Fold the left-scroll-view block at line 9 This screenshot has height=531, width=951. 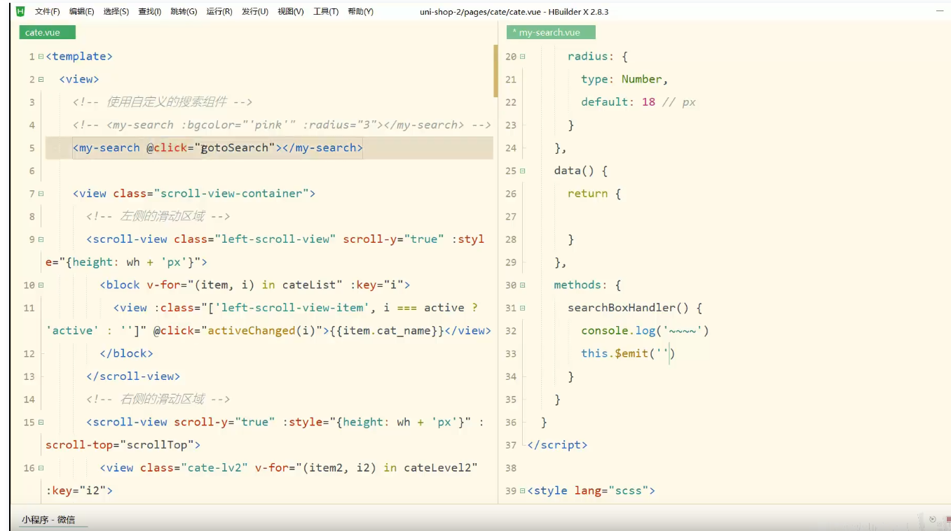[41, 239]
